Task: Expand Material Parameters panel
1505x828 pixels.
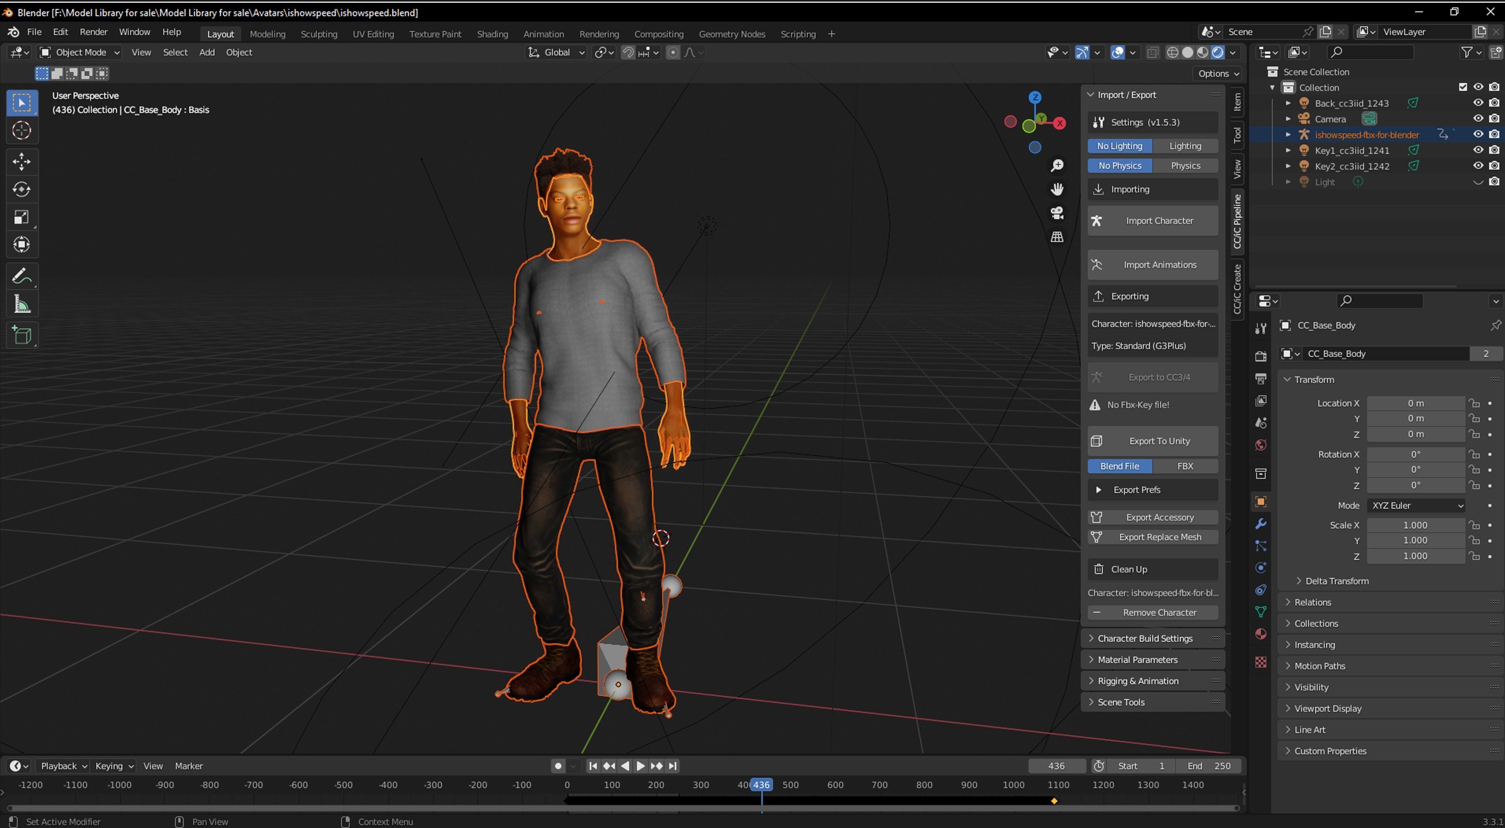Action: [x=1152, y=660]
